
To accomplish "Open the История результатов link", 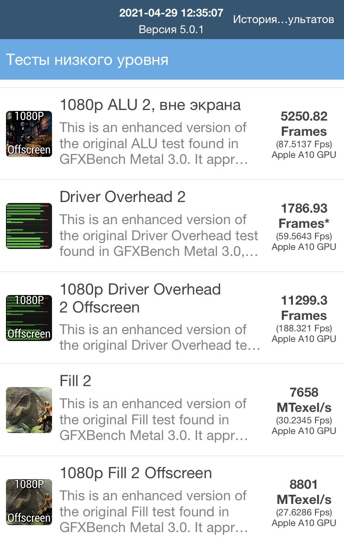I will 283,19.
